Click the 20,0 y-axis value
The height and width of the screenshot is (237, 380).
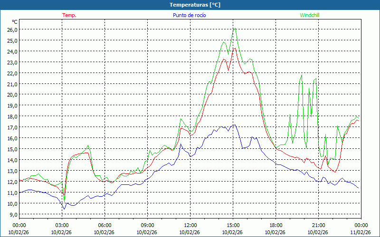12,94
